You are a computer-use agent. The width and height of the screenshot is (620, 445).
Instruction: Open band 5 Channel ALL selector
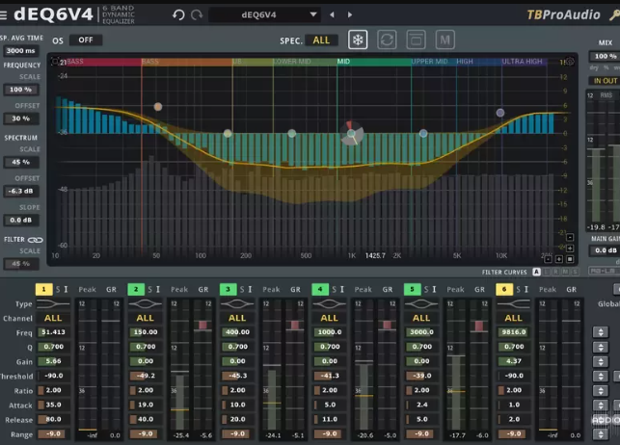click(x=421, y=318)
